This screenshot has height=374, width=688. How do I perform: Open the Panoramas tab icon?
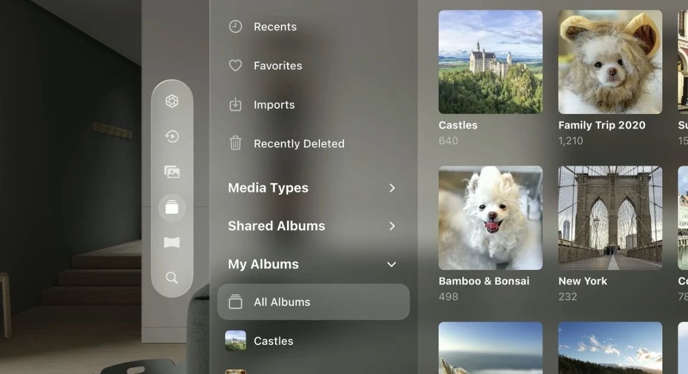click(172, 242)
